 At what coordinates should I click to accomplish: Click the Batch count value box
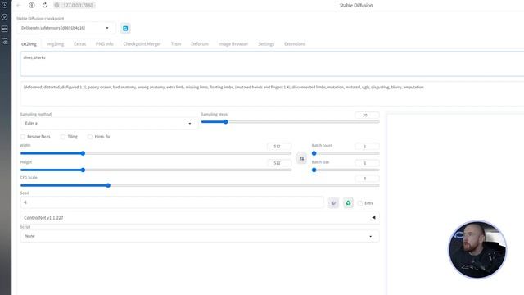367,146
